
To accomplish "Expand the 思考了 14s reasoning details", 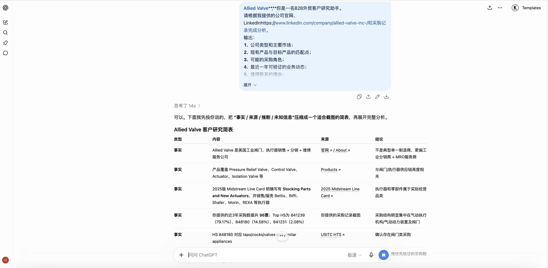I will click(187, 106).
